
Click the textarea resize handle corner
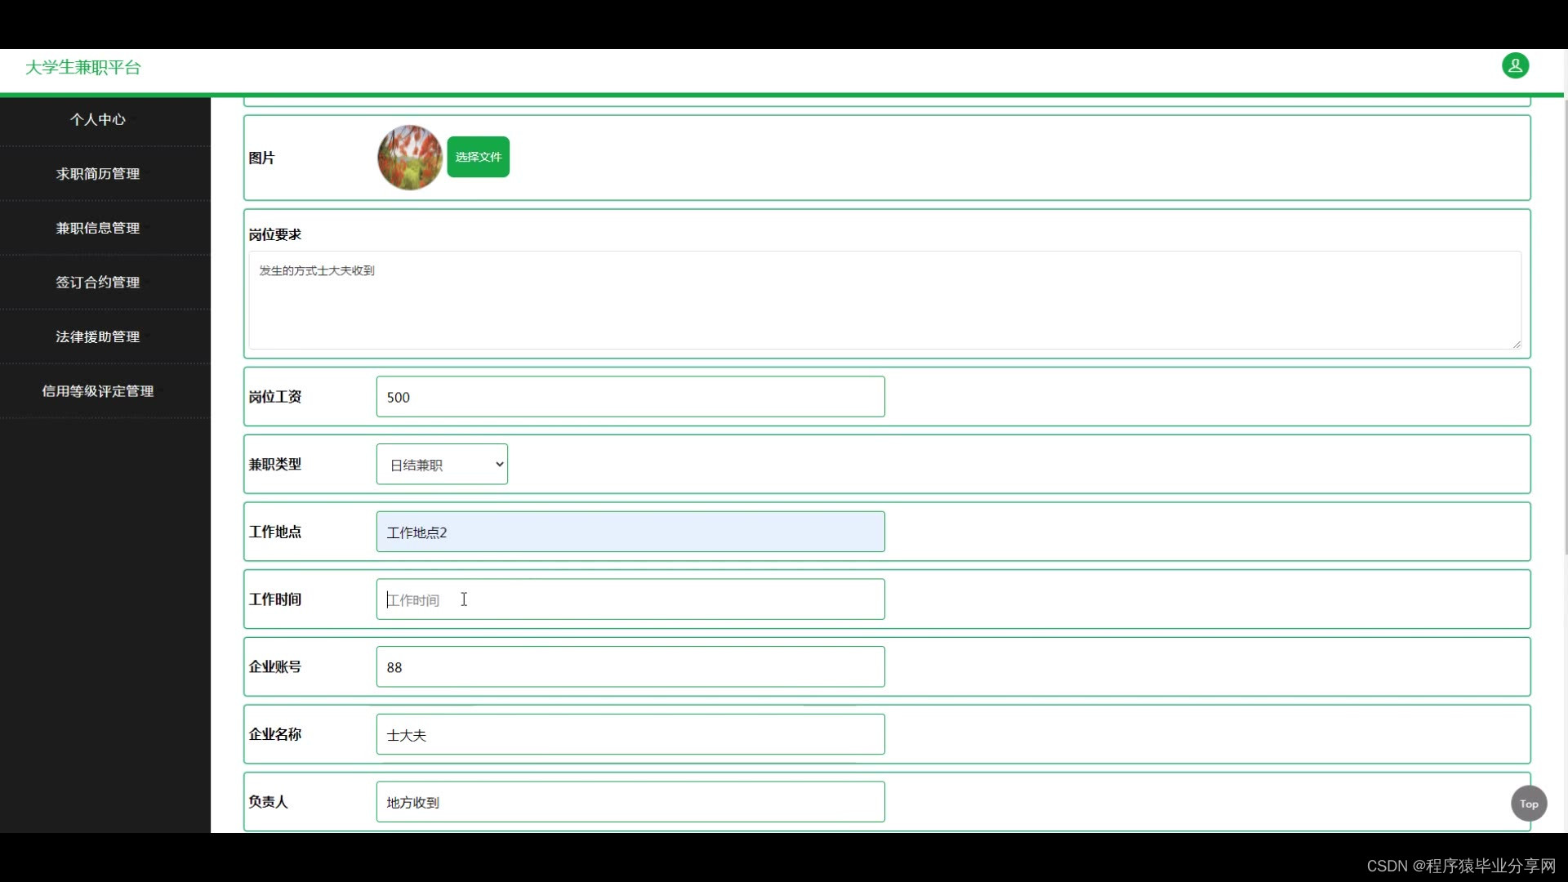pos(1517,345)
